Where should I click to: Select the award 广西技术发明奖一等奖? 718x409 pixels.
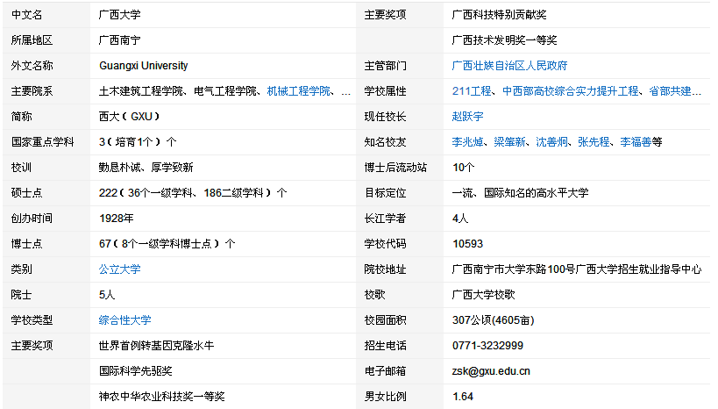click(x=505, y=40)
